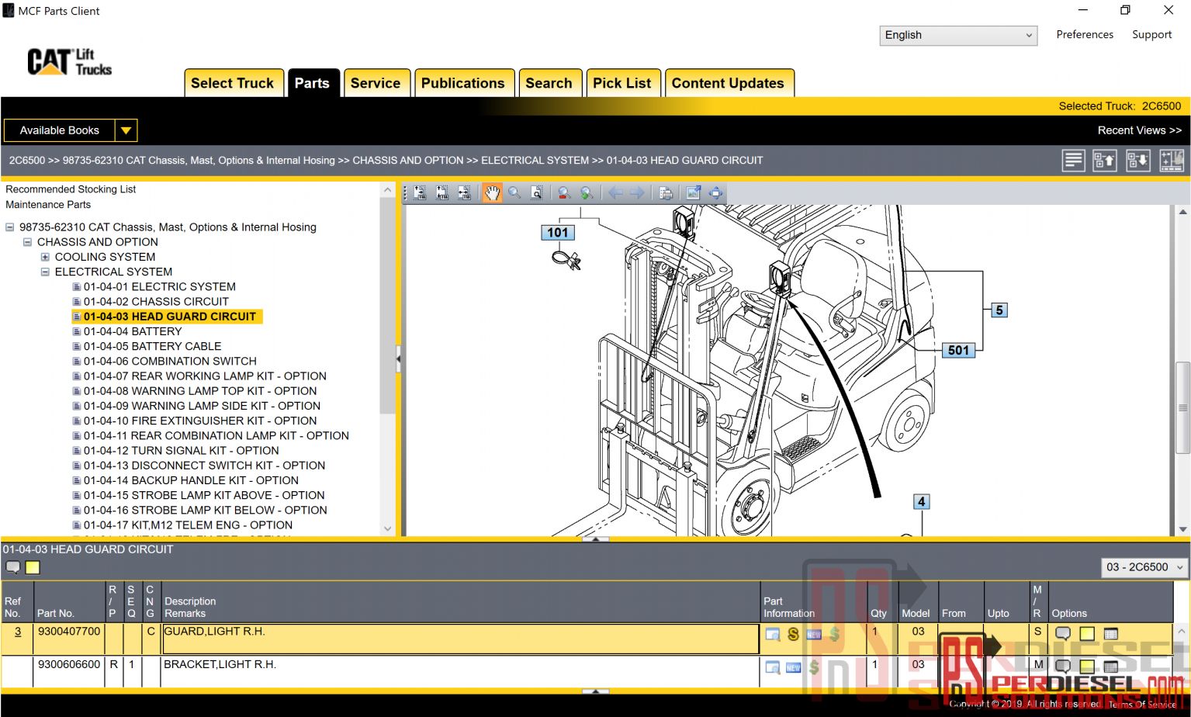The image size is (1191, 717).
Task: Click the illustration vertical scrollbar thumb
Action: [1182, 407]
